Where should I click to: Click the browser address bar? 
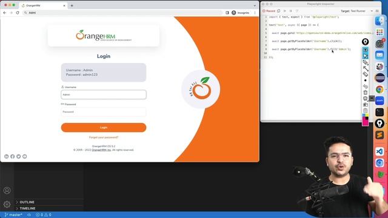pos(122,13)
